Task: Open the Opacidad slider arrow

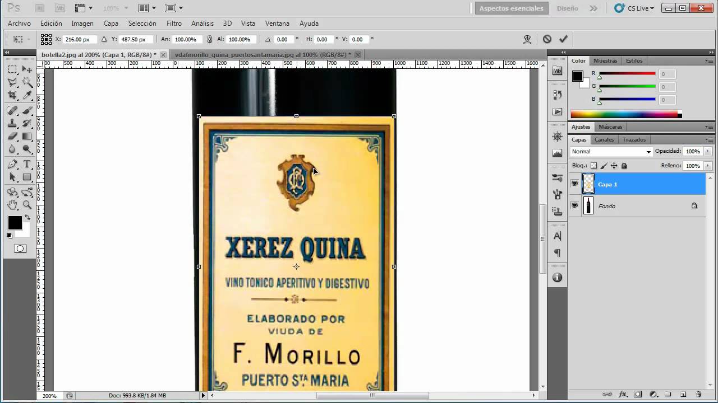Action: (707, 152)
